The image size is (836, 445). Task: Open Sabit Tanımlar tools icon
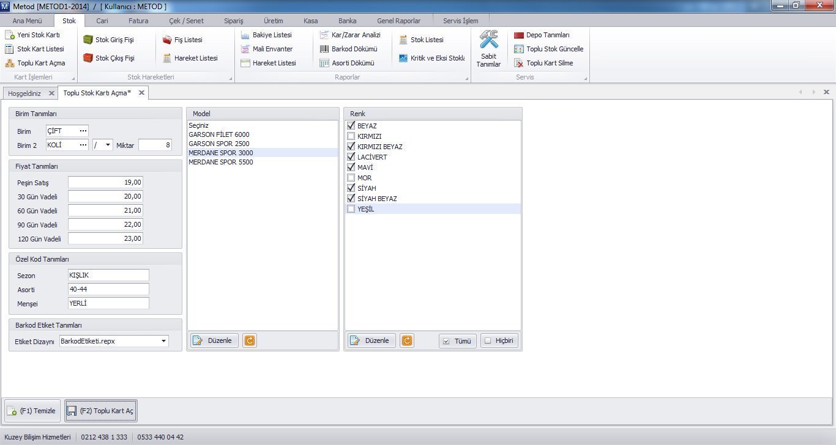click(x=488, y=40)
